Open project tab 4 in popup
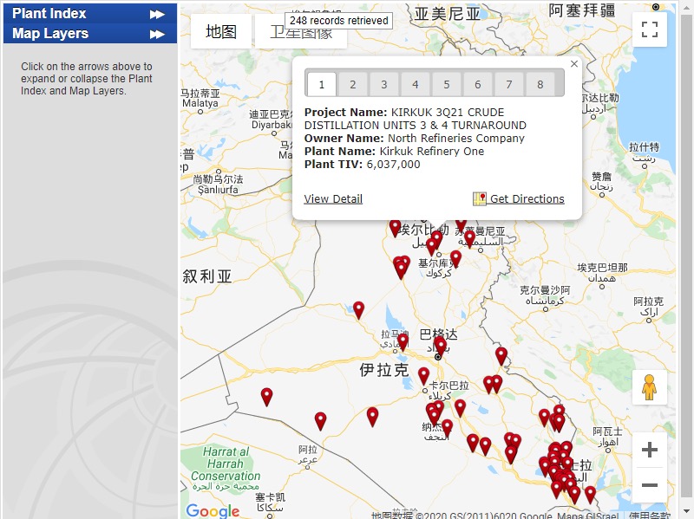Screen dimensions: 694x519 415,84
